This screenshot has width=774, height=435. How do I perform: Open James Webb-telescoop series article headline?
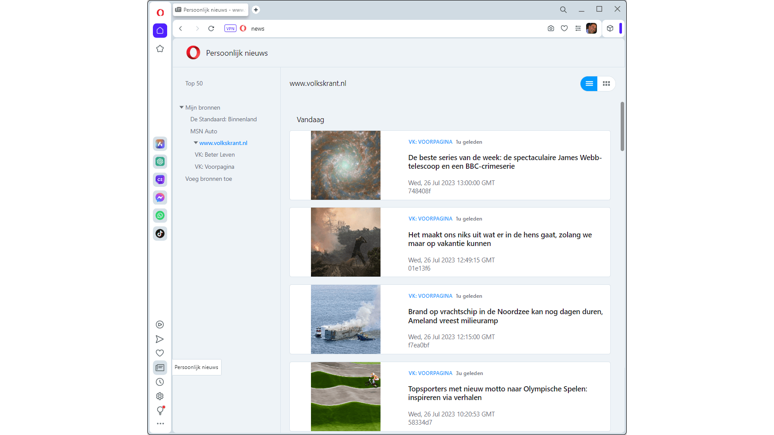[x=505, y=162]
